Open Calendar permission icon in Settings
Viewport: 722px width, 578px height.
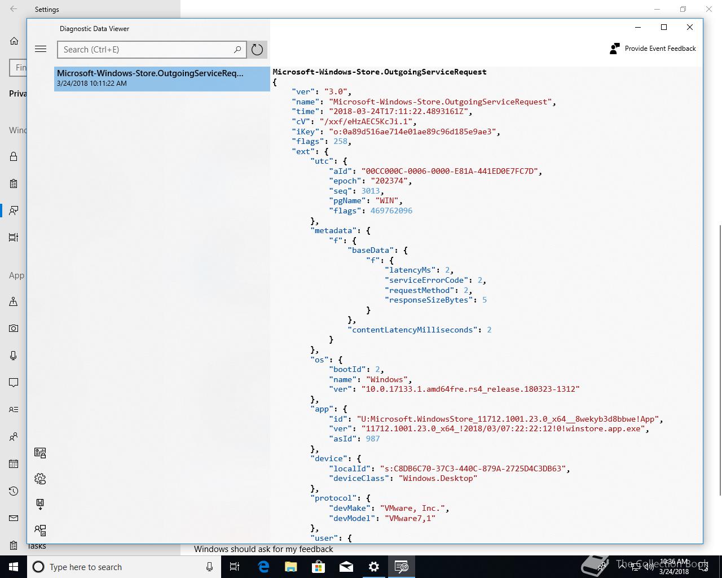14,464
